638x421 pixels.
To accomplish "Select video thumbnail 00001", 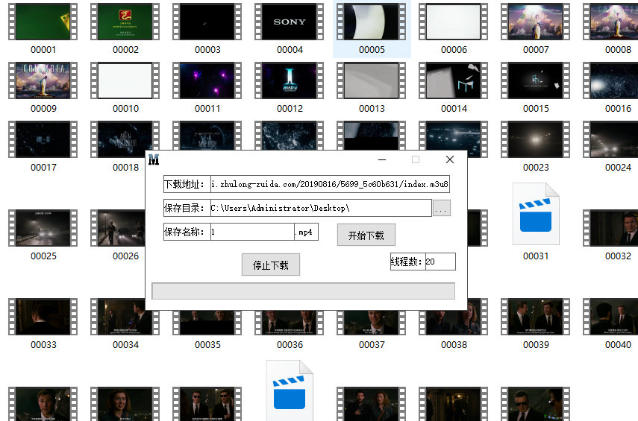I will click(x=43, y=22).
